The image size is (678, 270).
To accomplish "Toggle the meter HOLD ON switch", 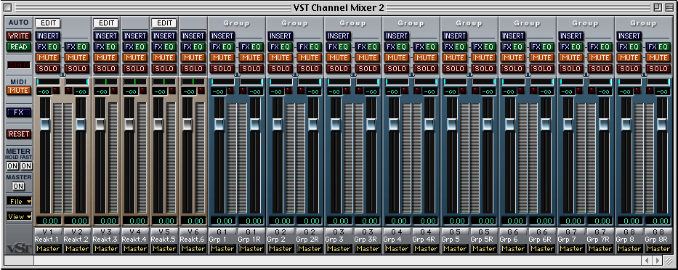I will [12, 166].
